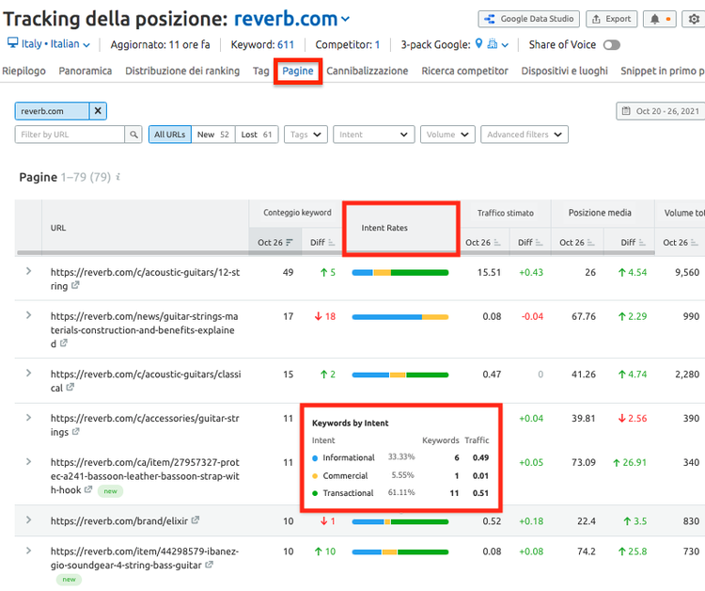This screenshot has height=591, width=705.
Task: Open the Oct 20 - 26, 2021 date picker
Action: (661, 111)
